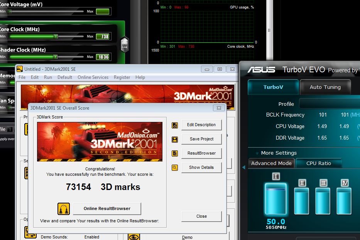
Task: Select CPU core IV bar in TurboV
Action: (x=344, y=201)
